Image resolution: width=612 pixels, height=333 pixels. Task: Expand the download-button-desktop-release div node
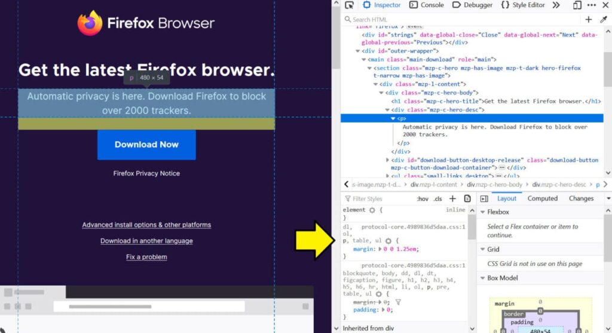(388, 160)
